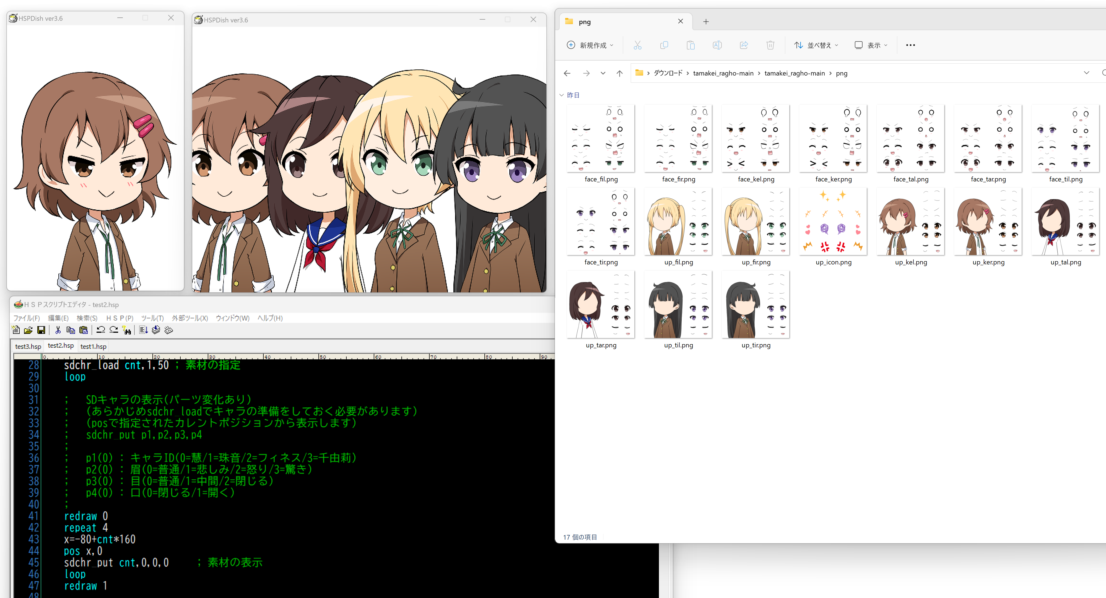Open the 表示 view dropdown
Image resolution: width=1106 pixels, height=598 pixels.
coord(871,45)
